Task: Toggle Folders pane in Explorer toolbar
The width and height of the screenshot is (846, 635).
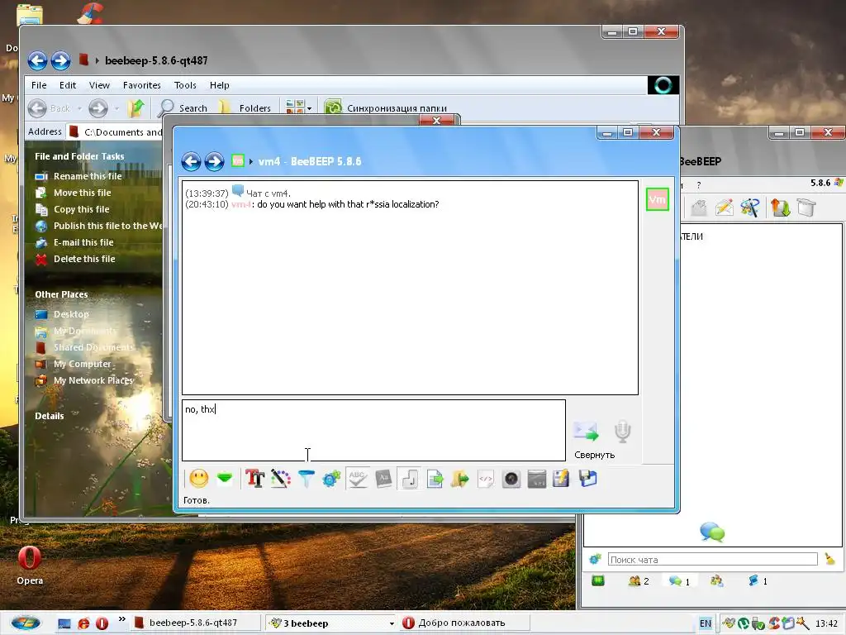Action: pyautogui.click(x=246, y=108)
